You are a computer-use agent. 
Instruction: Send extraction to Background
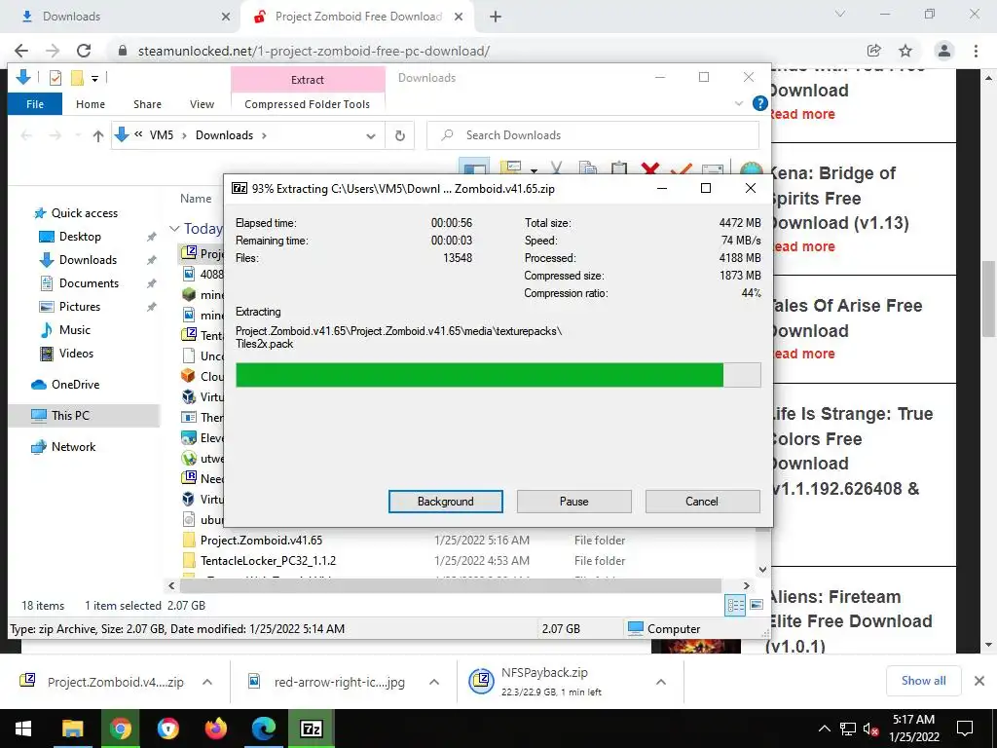(445, 502)
